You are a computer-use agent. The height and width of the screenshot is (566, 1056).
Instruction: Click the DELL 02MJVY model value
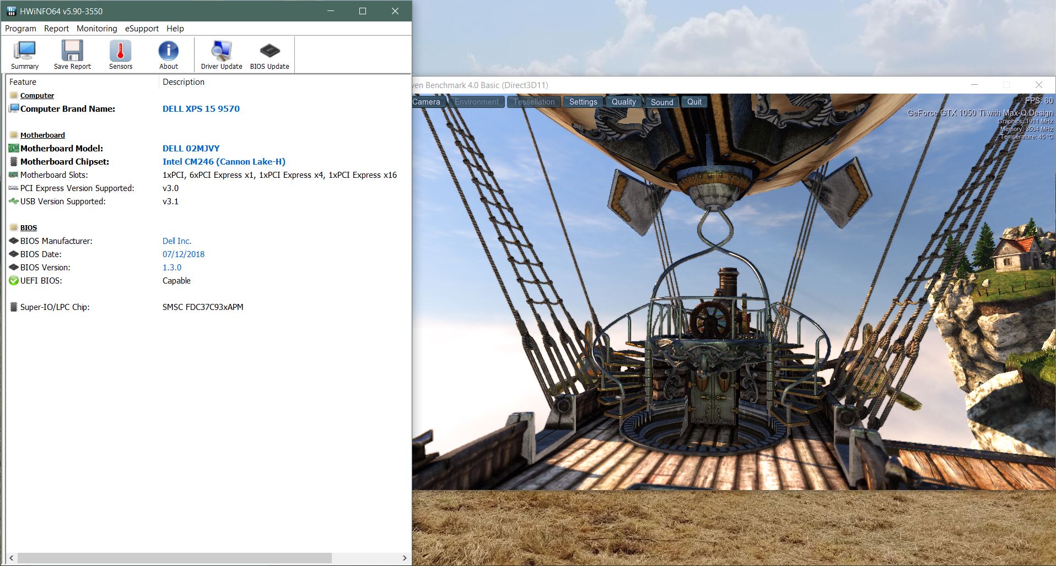[191, 148]
